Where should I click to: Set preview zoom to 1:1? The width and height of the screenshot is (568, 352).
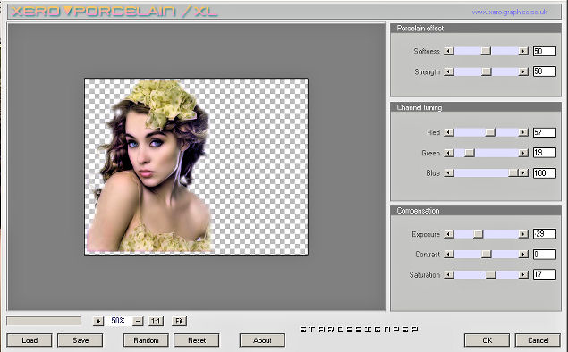156,321
